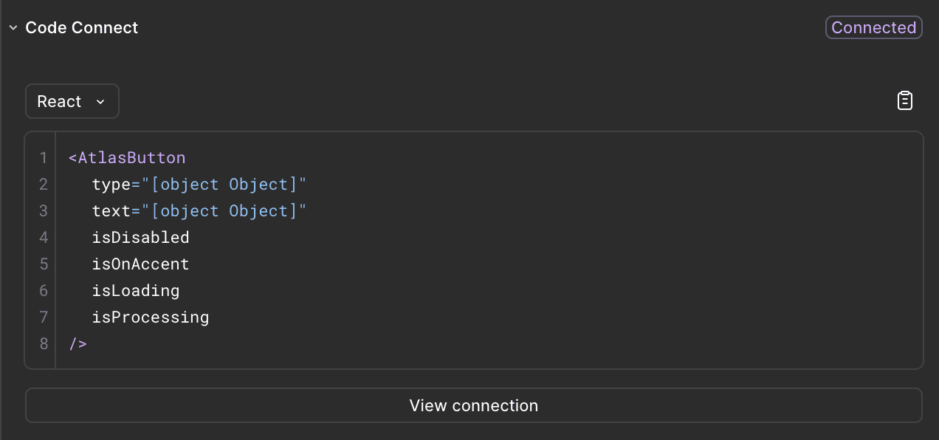Click the isLoading prop on line 6
The image size is (939, 440).
pyautogui.click(x=136, y=290)
